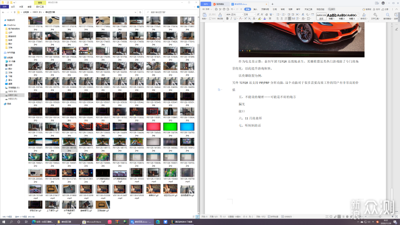Viewport: 400px width, 225px height.
Task: Click the new tab plus button in WPS
Action: (x=272, y=4)
